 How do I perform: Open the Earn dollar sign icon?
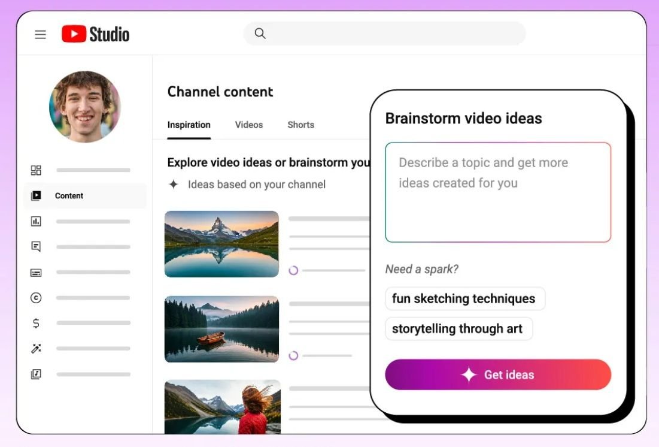[x=36, y=323]
